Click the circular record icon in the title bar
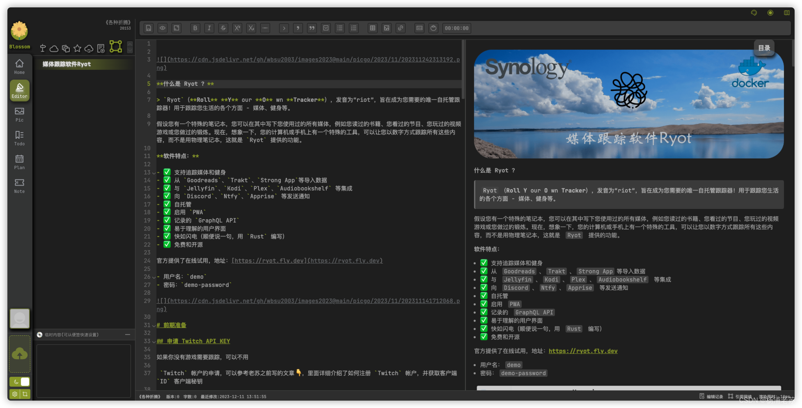Image resolution: width=802 pixels, height=408 pixels. 770,13
